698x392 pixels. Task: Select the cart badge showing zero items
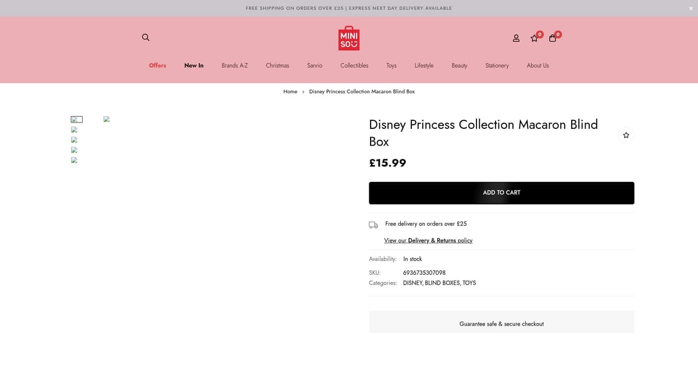[558, 34]
